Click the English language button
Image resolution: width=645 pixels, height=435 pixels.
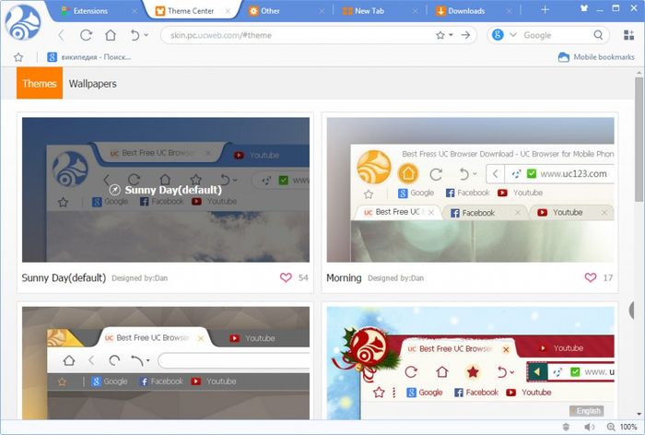(x=587, y=411)
